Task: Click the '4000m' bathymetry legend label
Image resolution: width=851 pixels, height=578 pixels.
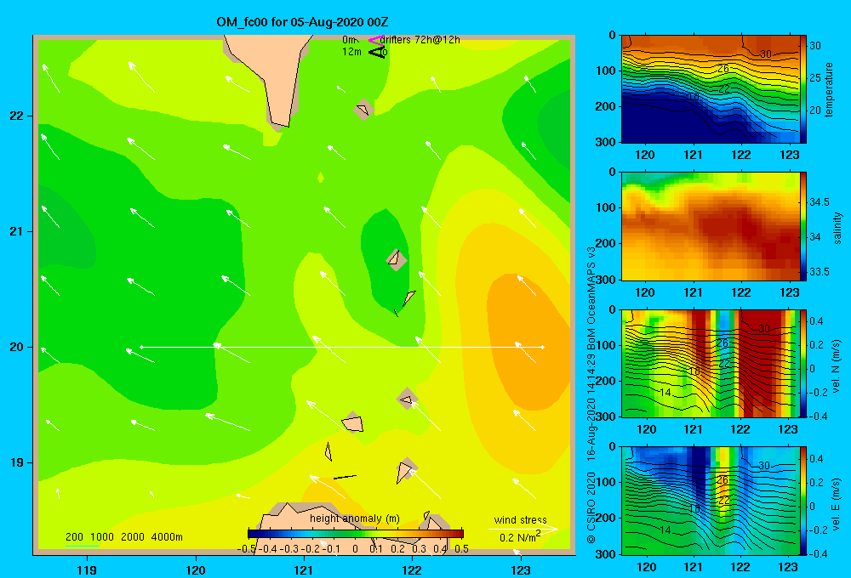Action: pos(167,537)
